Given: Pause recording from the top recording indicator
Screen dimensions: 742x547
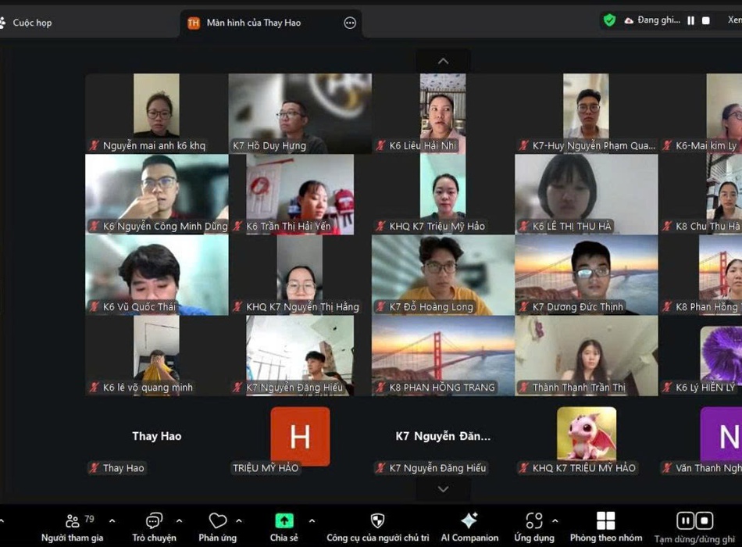Looking at the screenshot, I should [690, 21].
